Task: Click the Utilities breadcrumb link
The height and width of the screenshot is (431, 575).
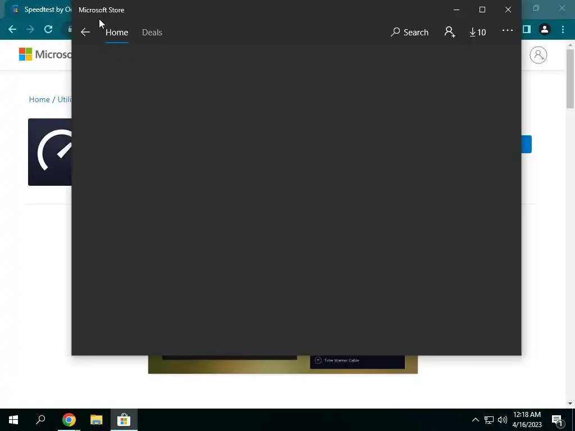Action: pos(65,99)
